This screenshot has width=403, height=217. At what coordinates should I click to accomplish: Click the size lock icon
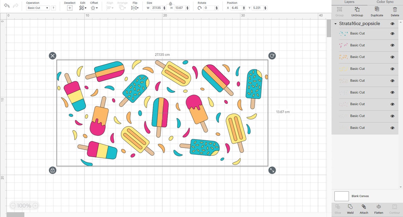170,4
